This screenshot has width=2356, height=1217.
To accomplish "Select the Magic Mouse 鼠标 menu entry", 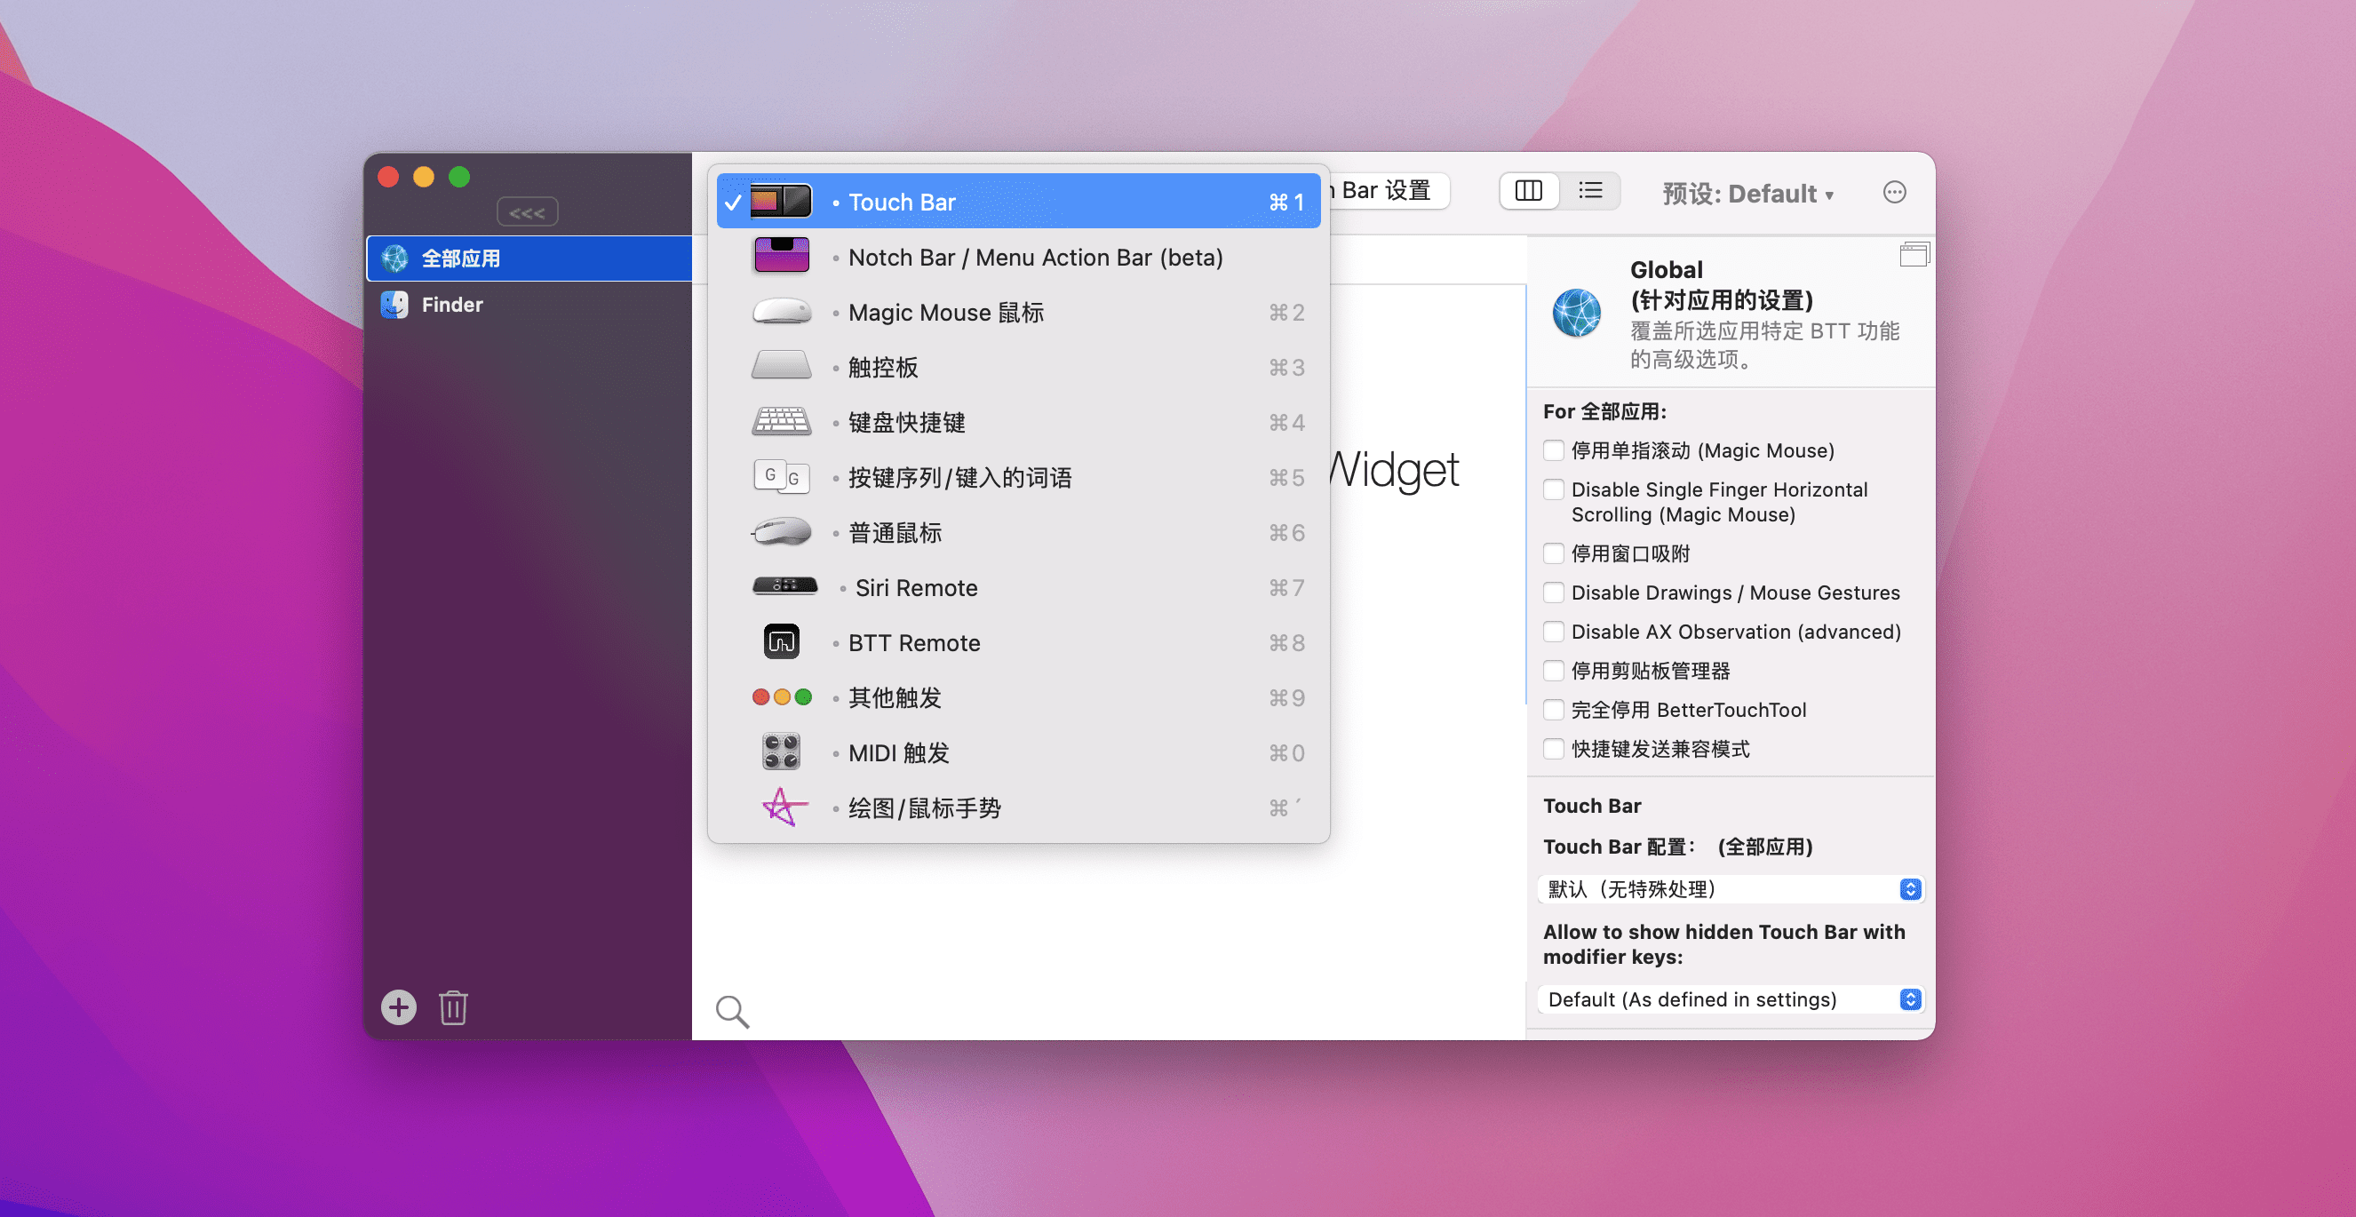I will pos(946,313).
